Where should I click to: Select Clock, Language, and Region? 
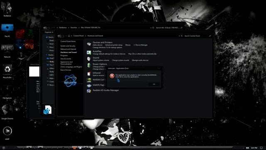(71, 67)
